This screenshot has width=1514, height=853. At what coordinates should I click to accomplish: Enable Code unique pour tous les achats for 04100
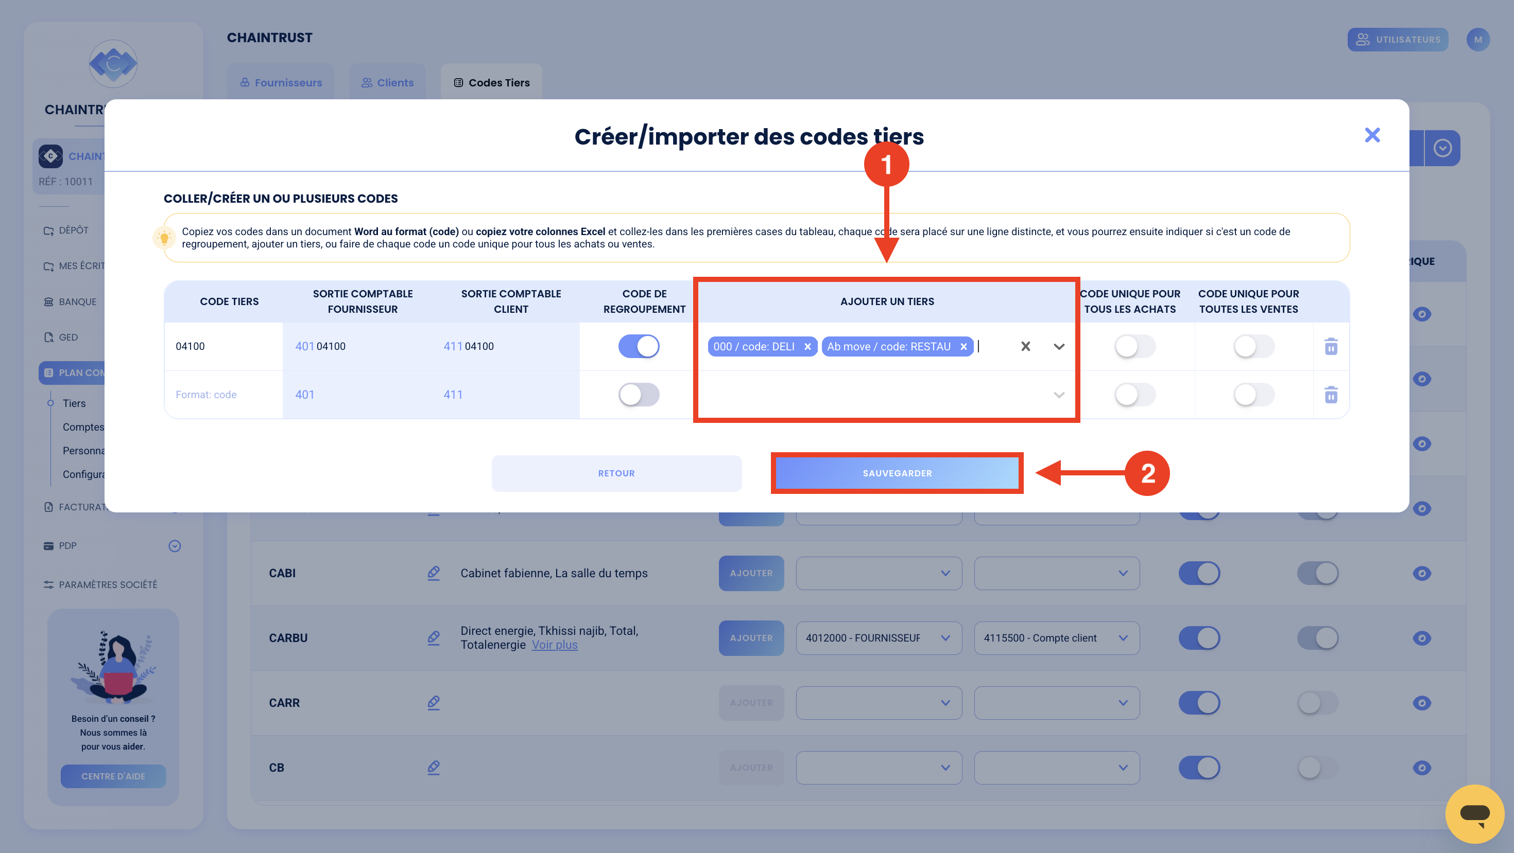coord(1135,346)
